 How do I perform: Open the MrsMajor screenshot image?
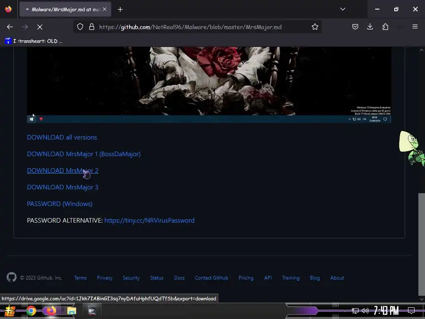(209, 85)
